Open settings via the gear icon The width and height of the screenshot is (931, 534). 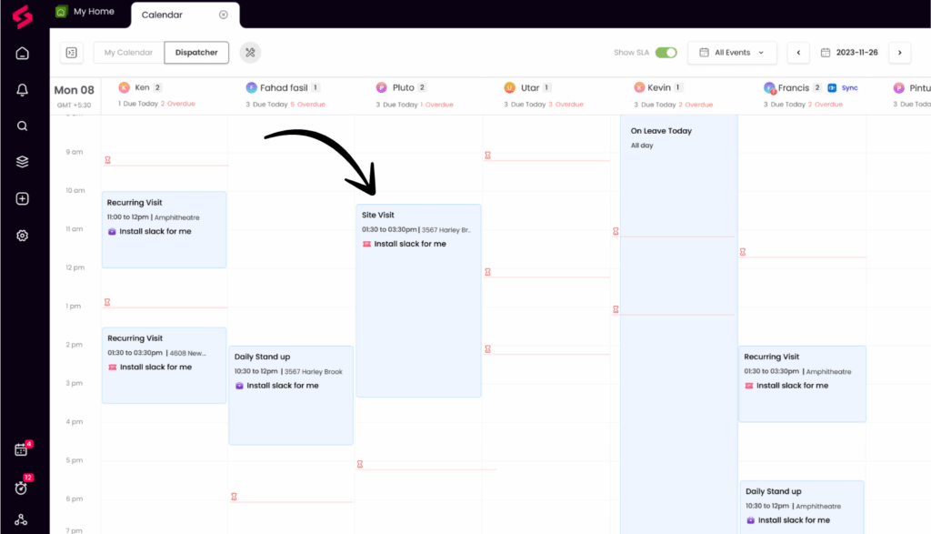point(22,235)
